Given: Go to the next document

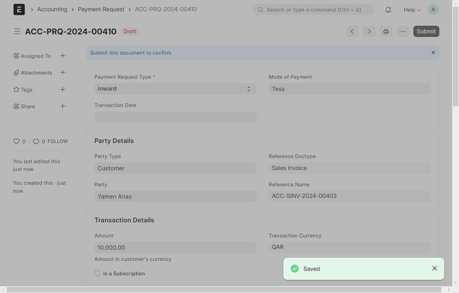Looking at the screenshot, I should click(369, 31).
